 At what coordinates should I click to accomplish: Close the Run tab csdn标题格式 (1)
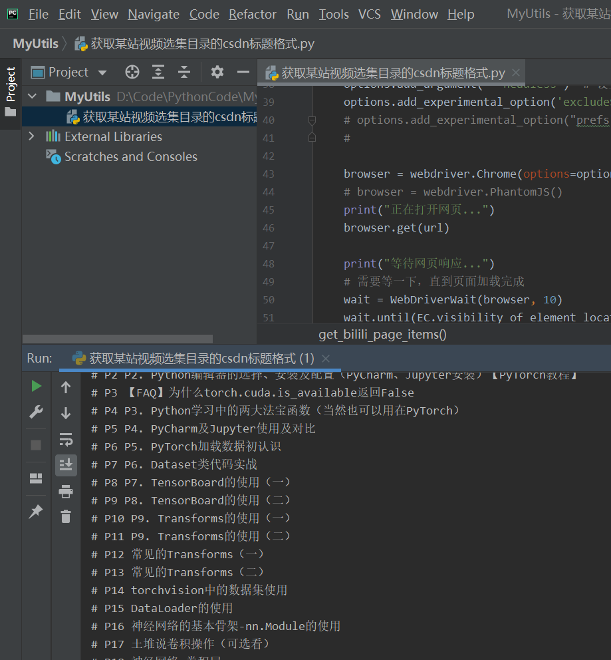point(326,359)
